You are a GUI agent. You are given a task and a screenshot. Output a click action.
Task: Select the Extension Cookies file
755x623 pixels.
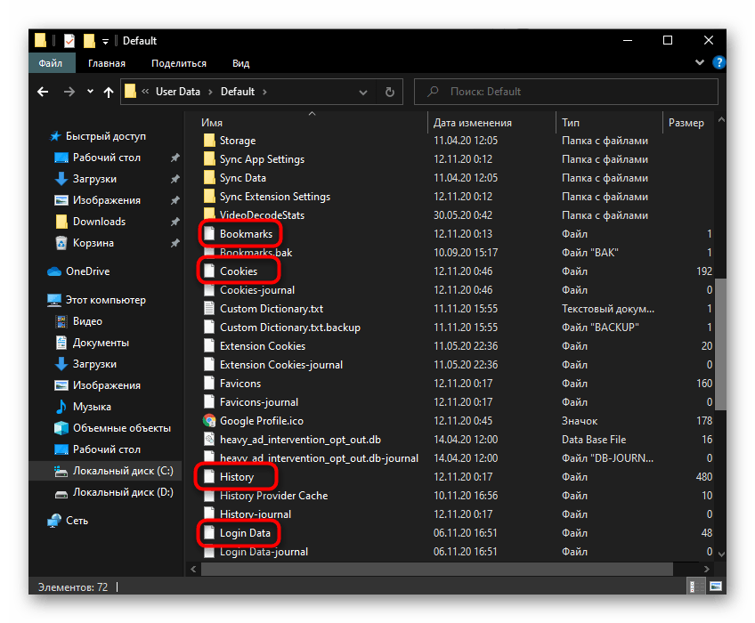[263, 346]
